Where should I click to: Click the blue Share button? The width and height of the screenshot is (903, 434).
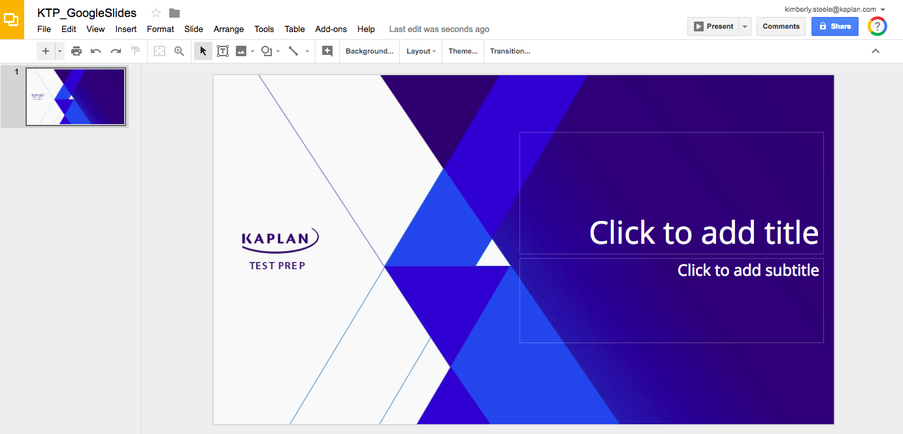[834, 27]
